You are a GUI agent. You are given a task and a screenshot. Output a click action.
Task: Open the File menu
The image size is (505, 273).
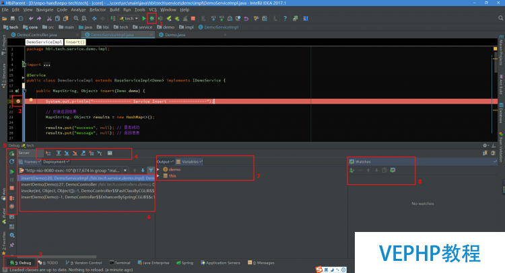(5, 9)
